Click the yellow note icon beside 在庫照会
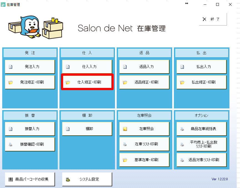 point(125,129)
